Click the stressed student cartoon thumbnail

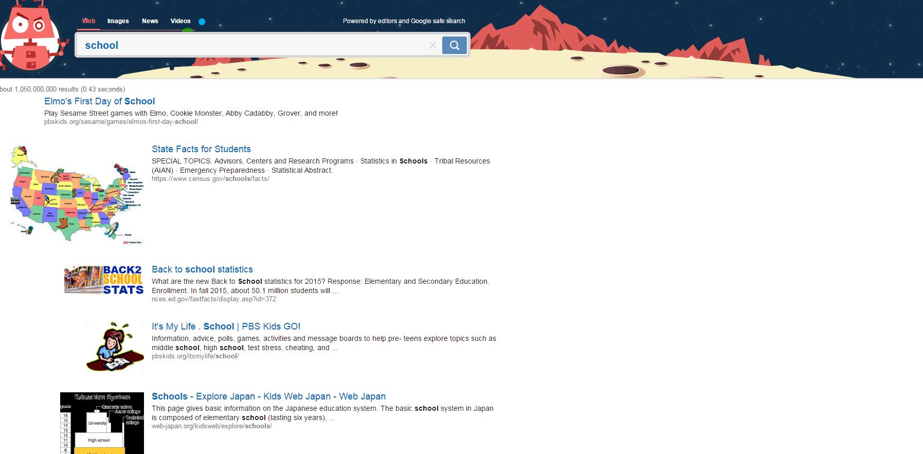tap(115, 347)
